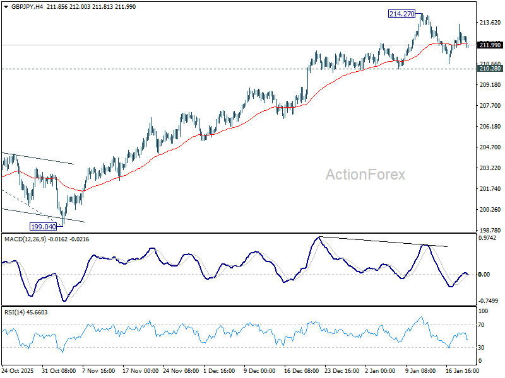Click the 198.780 price axis value
The height and width of the screenshot is (378, 505).
pyautogui.click(x=490, y=231)
